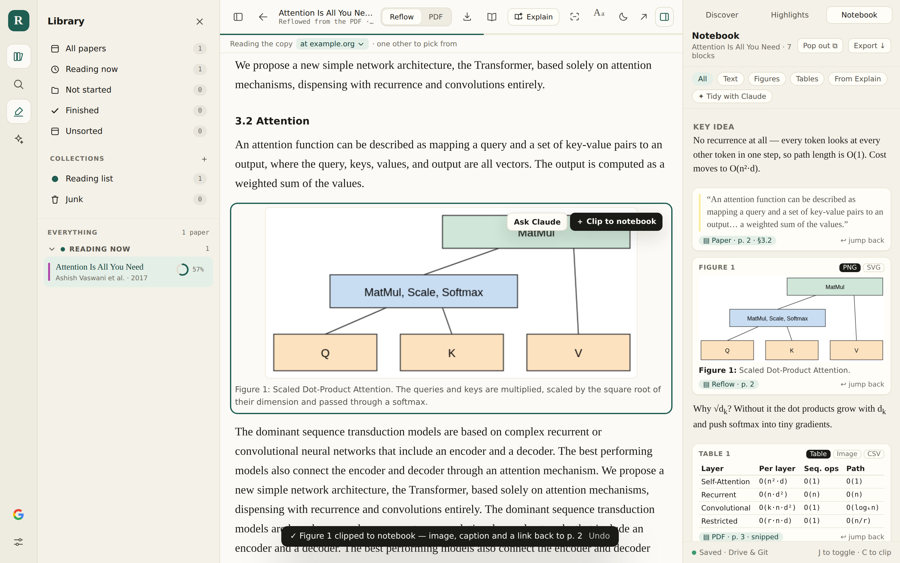
Task: Click the Scaled Dot-Product Attention figure in the paper
Action: 451,293
